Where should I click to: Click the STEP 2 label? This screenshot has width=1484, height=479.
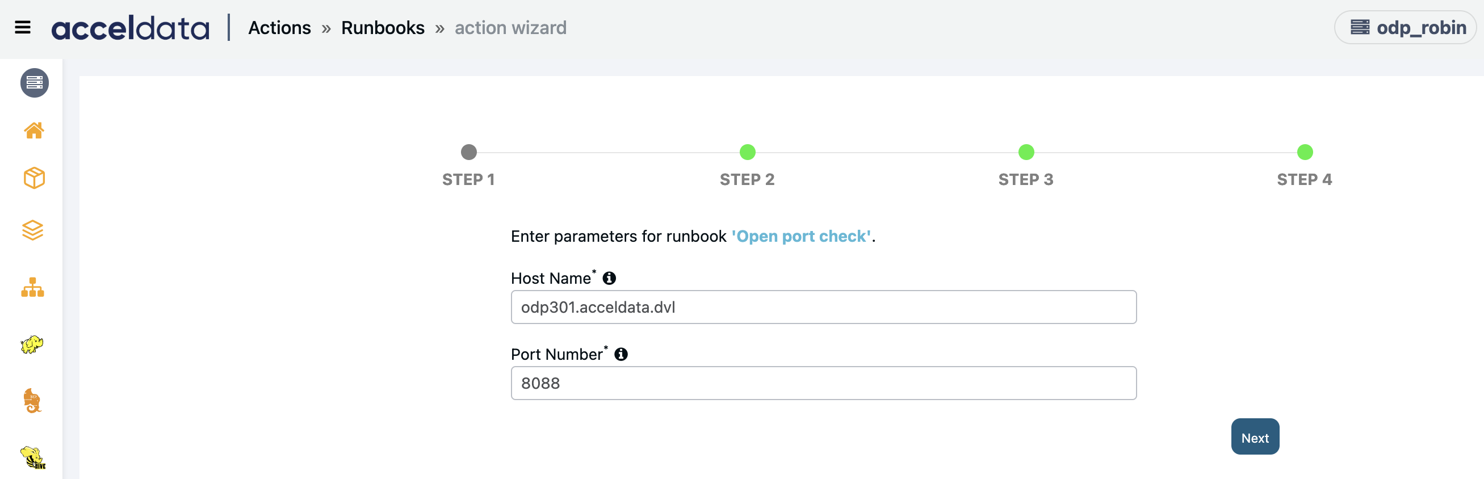coord(747,179)
